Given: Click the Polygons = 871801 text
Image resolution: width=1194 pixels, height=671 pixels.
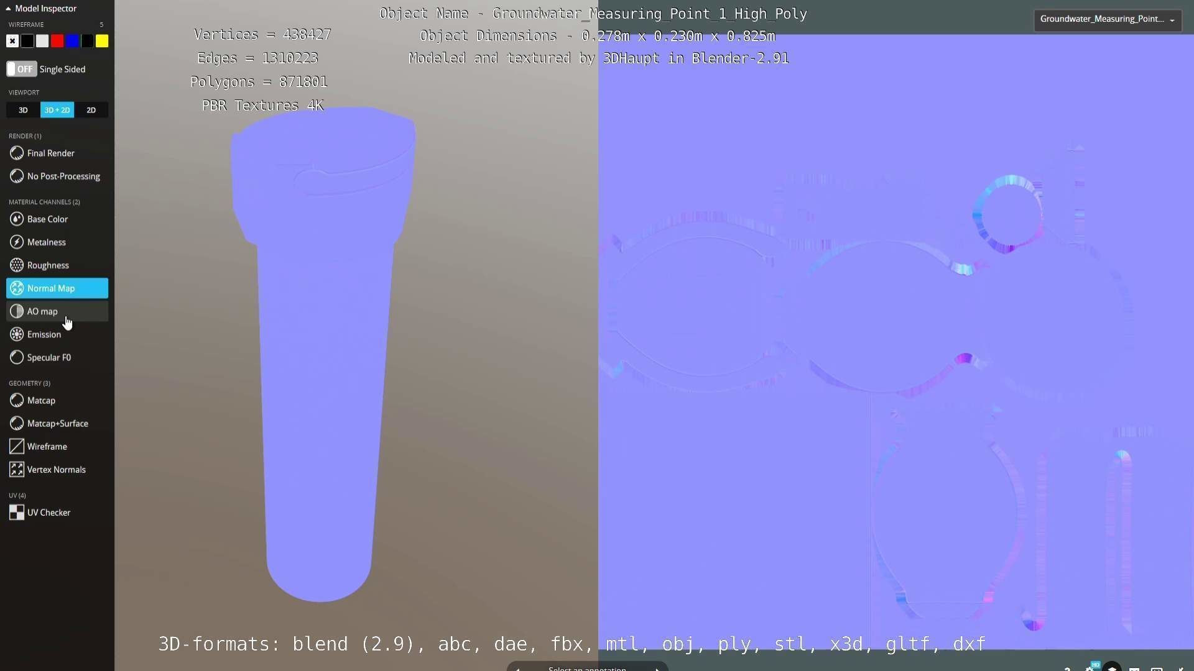Looking at the screenshot, I should coord(259,82).
